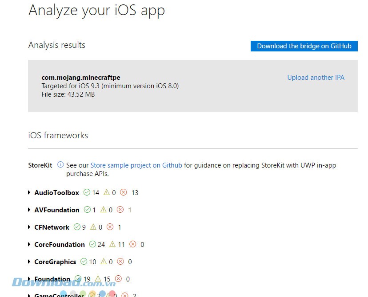Click CoreFoundation red error icon
Screen dimensions: 368x297
point(133,244)
